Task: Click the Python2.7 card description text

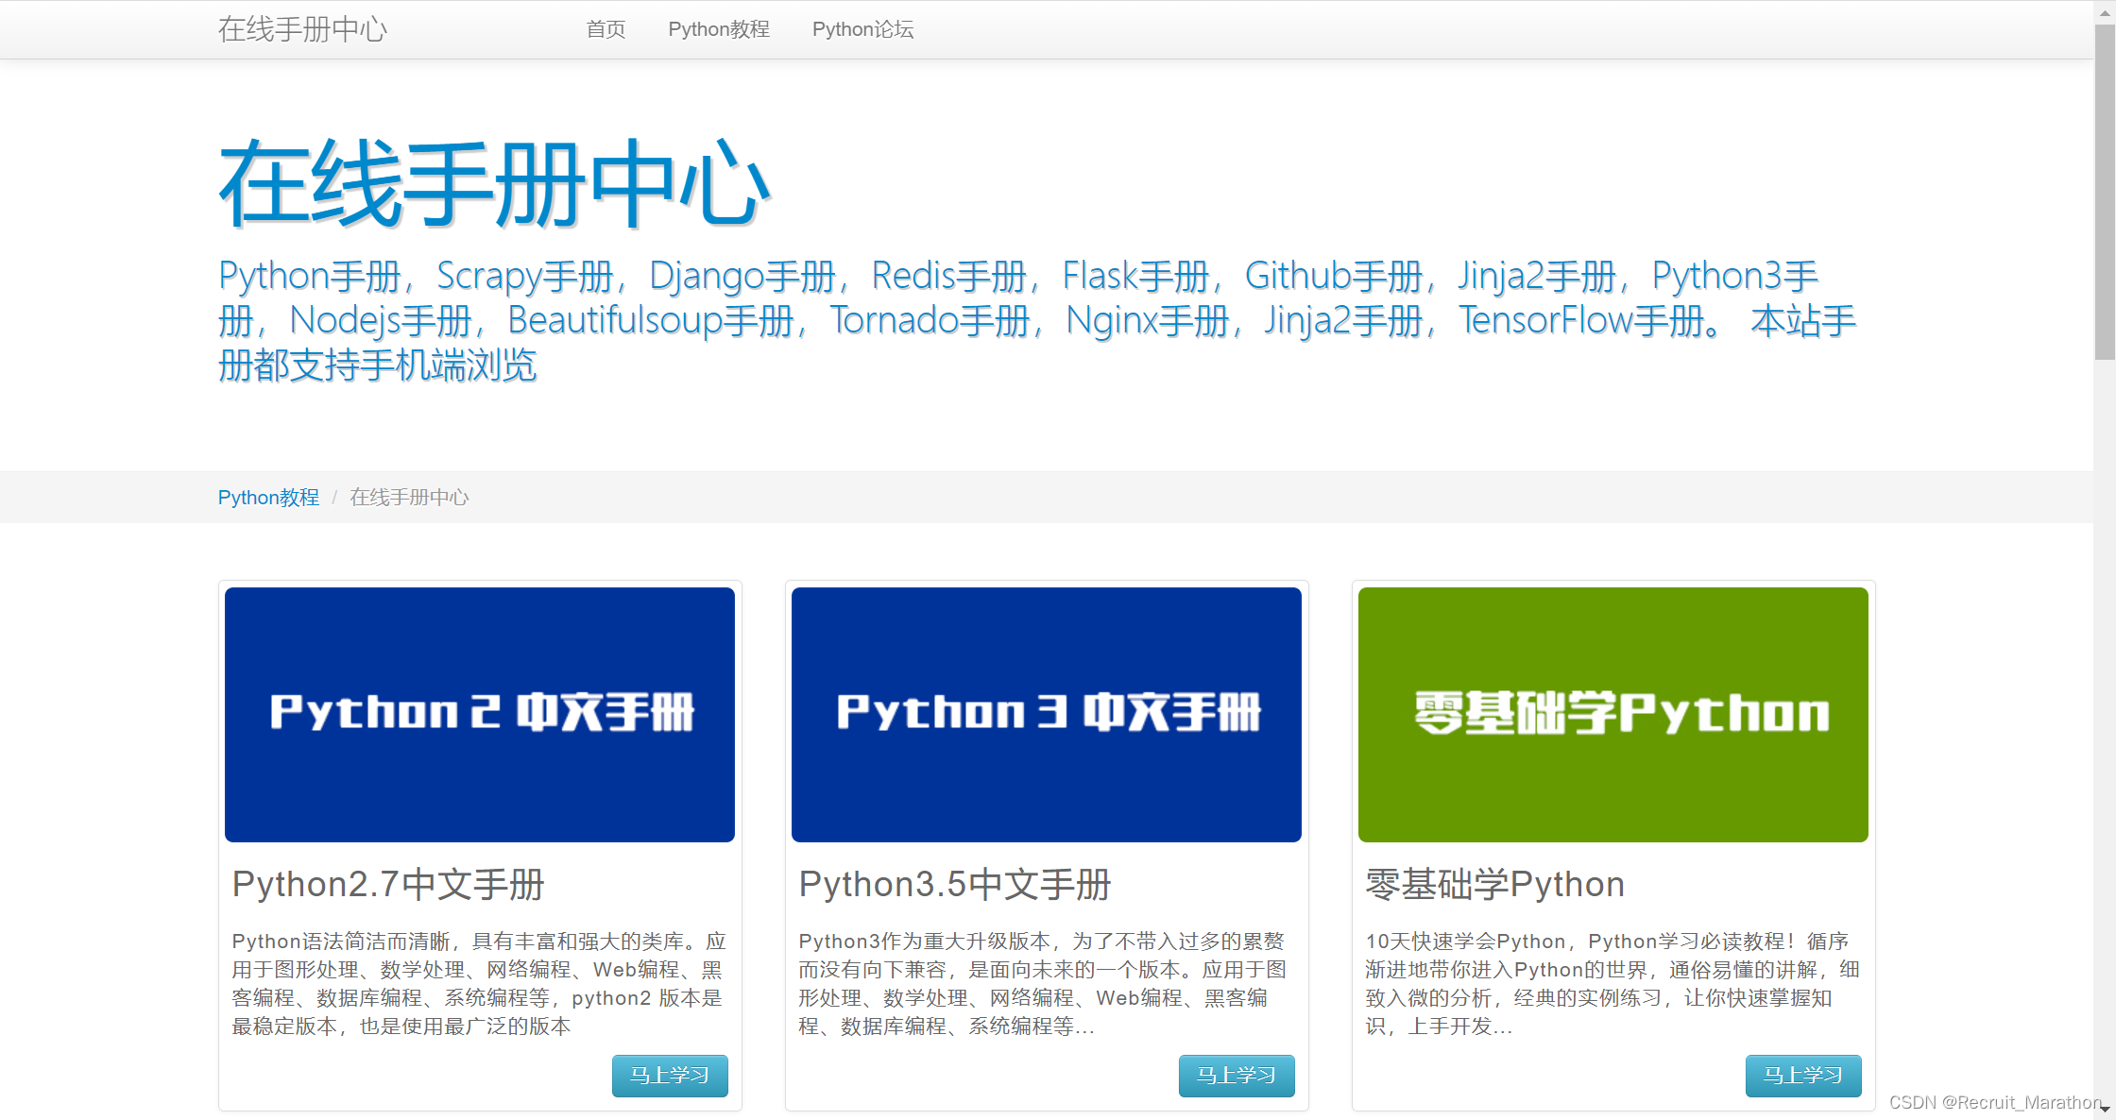Action: pyautogui.click(x=478, y=983)
